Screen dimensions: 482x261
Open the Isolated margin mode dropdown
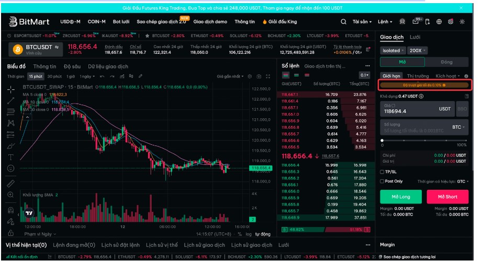point(393,50)
